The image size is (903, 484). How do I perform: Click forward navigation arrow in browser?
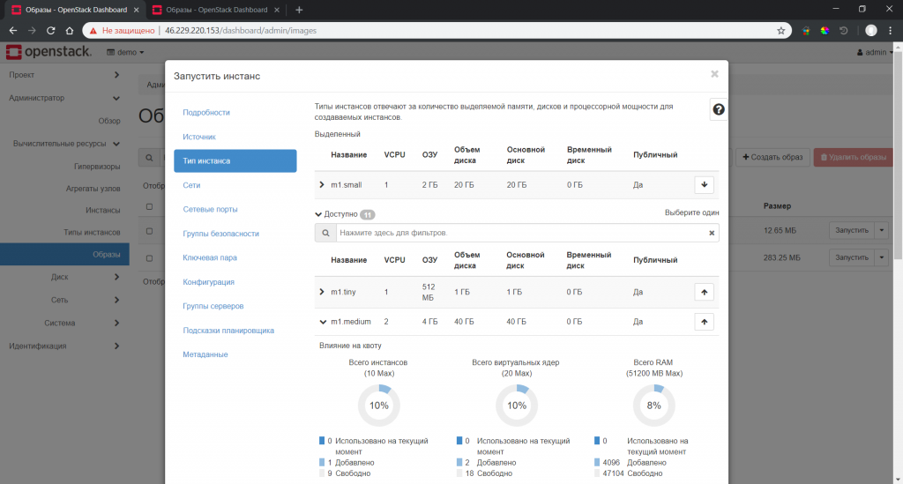32,31
